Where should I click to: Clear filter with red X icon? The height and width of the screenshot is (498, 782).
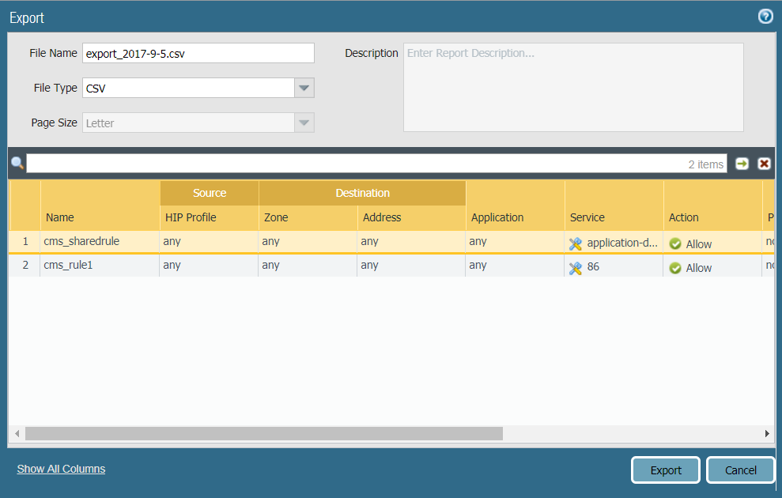[x=764, y=164]
